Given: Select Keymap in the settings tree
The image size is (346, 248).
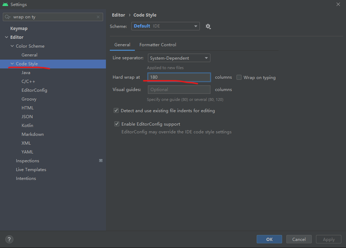Looking at the screenshot, I should (x=19, y=29).
